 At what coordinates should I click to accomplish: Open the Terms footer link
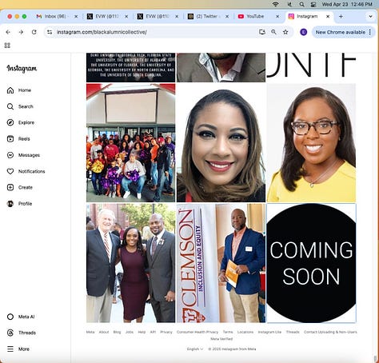tap(228, 332)
